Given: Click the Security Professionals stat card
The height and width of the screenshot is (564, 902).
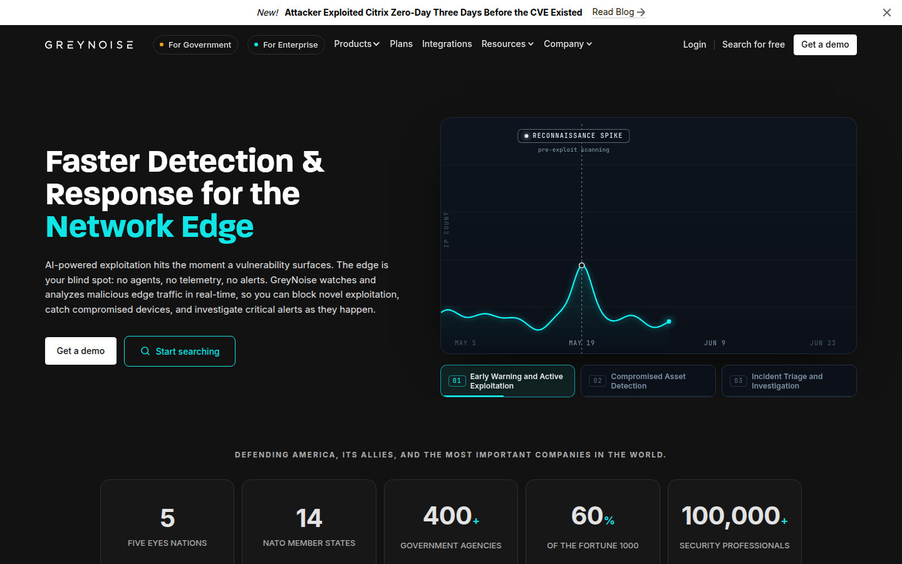Looking at the screenshot, I should 735,522.
